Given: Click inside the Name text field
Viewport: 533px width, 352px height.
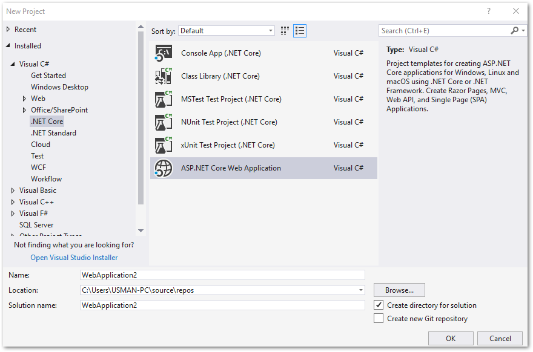Looking at the screenshot, I should 222,275.
